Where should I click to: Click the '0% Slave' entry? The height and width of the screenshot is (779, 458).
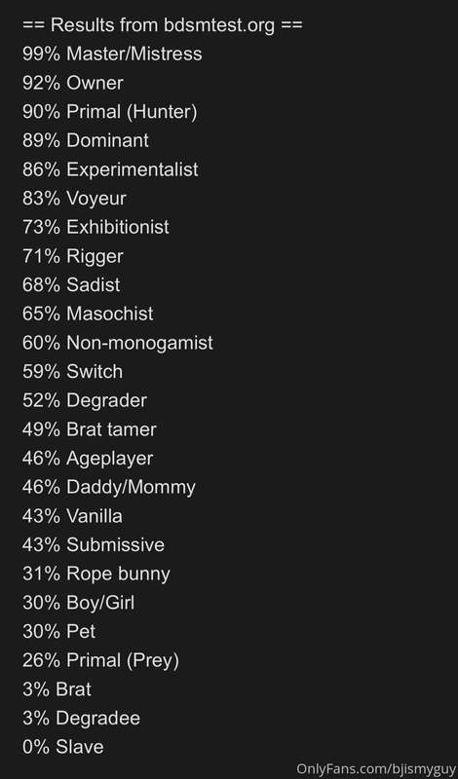[x=63, y=747]
